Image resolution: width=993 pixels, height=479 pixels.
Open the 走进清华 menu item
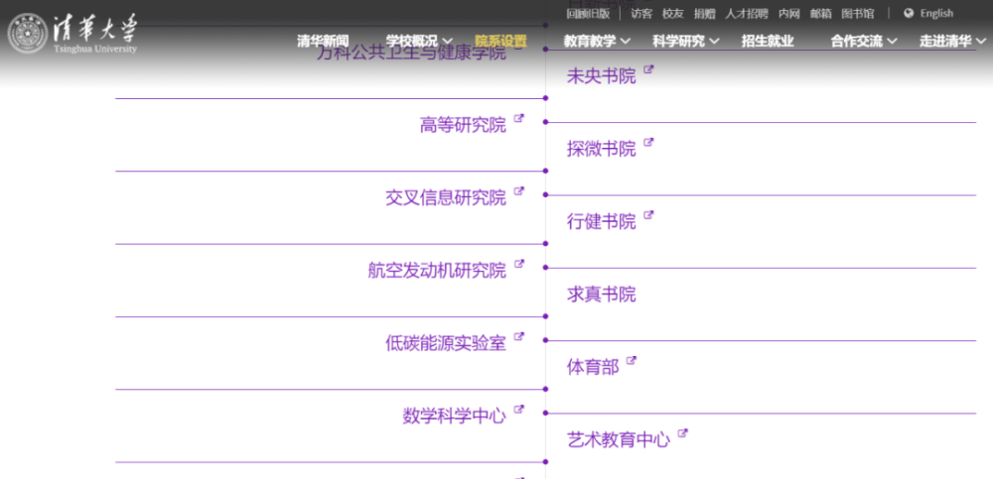[945, 41]
